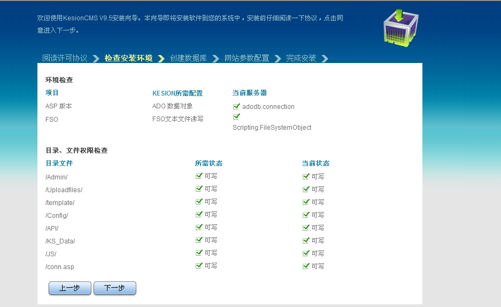Click the /KS_Data/ directory entry

pyautogui.click(x=60, y=241)
